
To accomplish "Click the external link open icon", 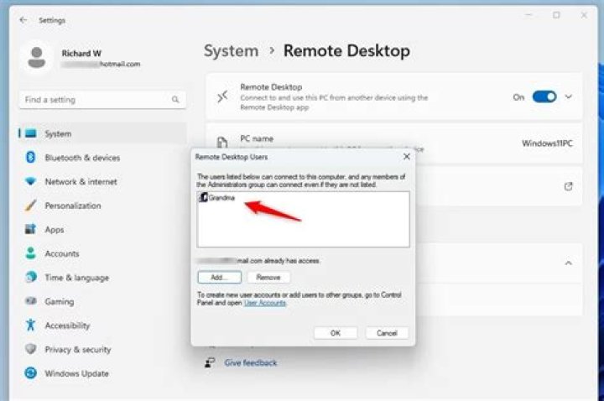I will pos(568,186).
